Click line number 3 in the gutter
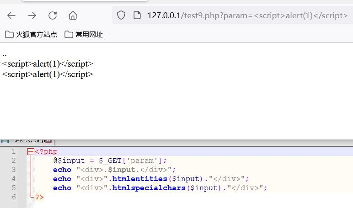This screenshot has height=208, width=353. point(14,170)
